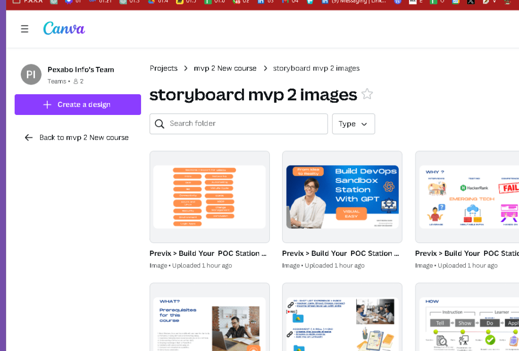Viewport: 519px width, 351px height.
Task: Open the shot list meeting photo image
Action: [x=342, y=317]
